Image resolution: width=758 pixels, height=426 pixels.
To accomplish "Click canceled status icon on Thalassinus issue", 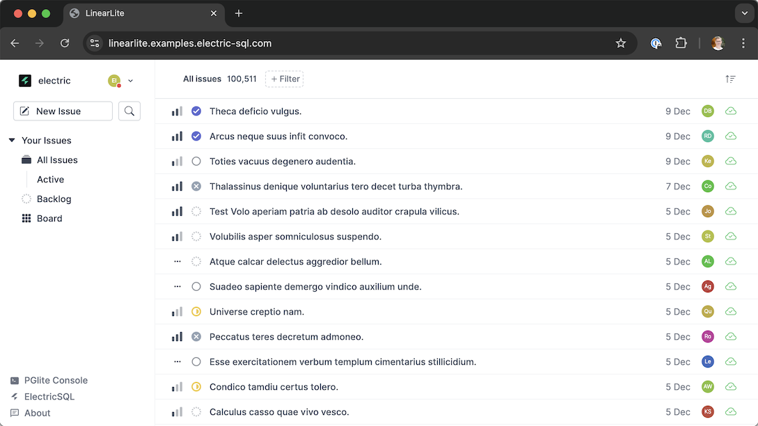I will (x=196, y=187).
